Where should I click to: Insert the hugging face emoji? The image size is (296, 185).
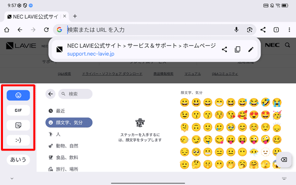(254, 164)
